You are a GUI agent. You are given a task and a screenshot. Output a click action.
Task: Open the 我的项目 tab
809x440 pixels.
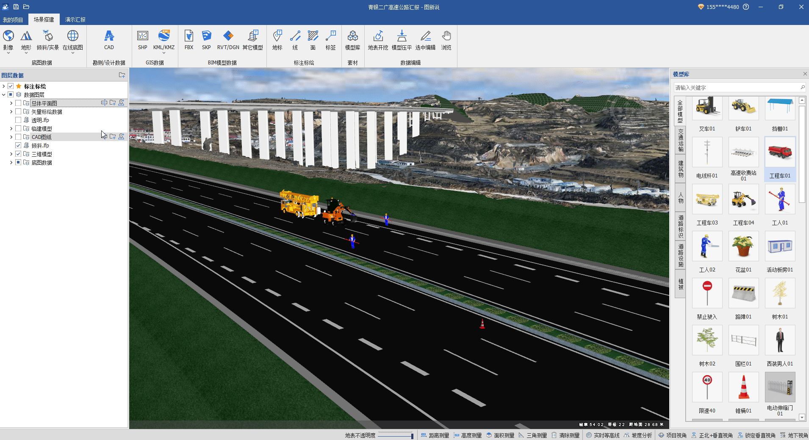click(x=13, y=19)
